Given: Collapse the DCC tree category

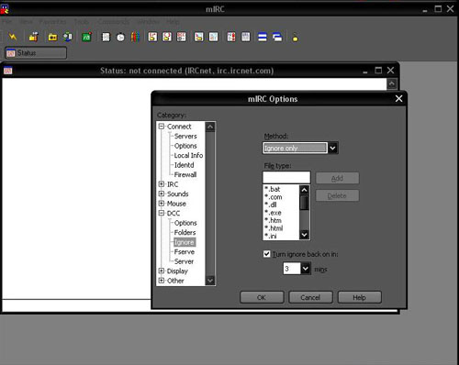Looking at the screenshot, I should [x=162, y=213].
